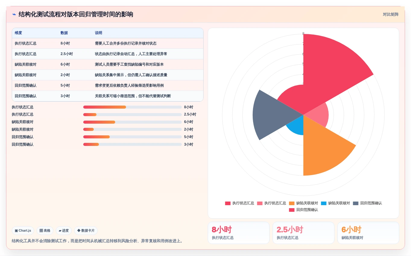Click the 对比矩阵 label in the header

(x=390, y=14)
